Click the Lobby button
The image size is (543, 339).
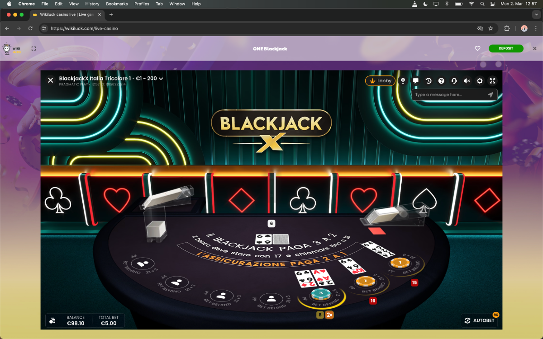(381, 81)
